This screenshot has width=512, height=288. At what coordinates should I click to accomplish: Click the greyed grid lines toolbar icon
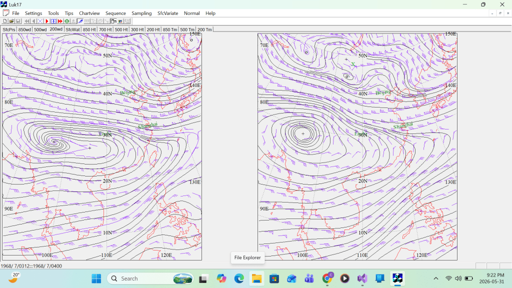click(87, 21)
